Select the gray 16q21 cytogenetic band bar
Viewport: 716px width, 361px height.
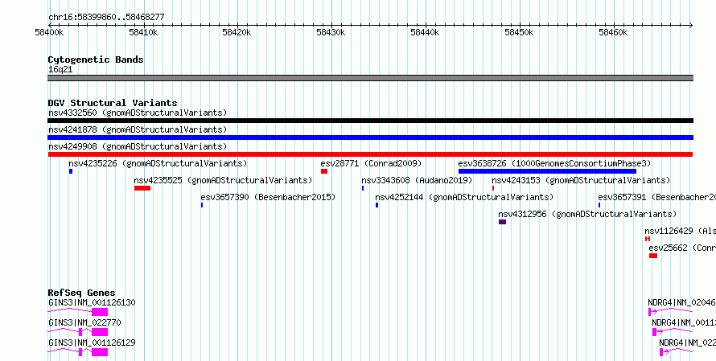pos(370,78)
